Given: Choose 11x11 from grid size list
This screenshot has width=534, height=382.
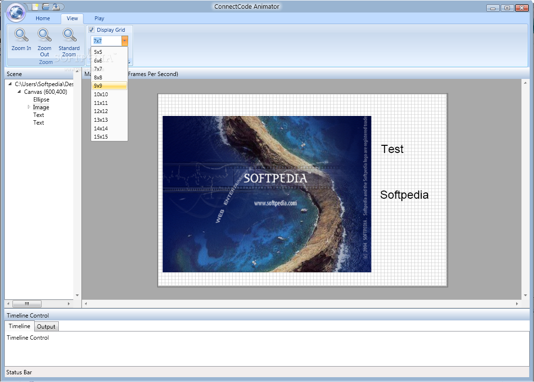Looking at the screenshot, I should click(x=109, y=102).
